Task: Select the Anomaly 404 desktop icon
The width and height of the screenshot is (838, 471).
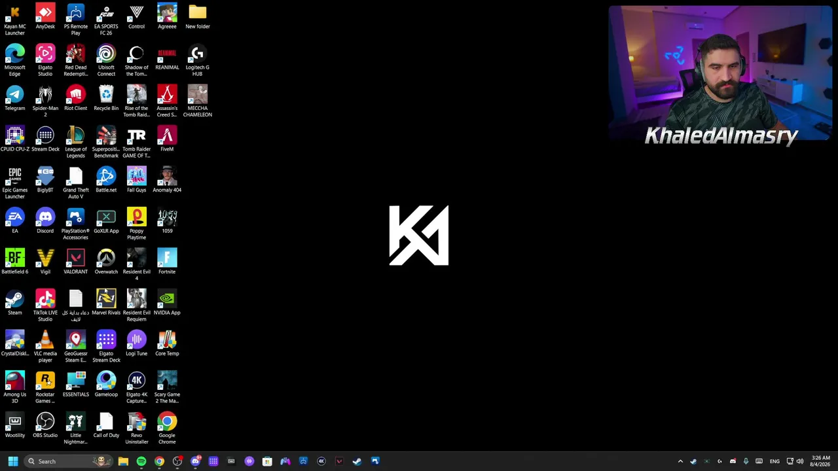Action: tap(167, 181)
